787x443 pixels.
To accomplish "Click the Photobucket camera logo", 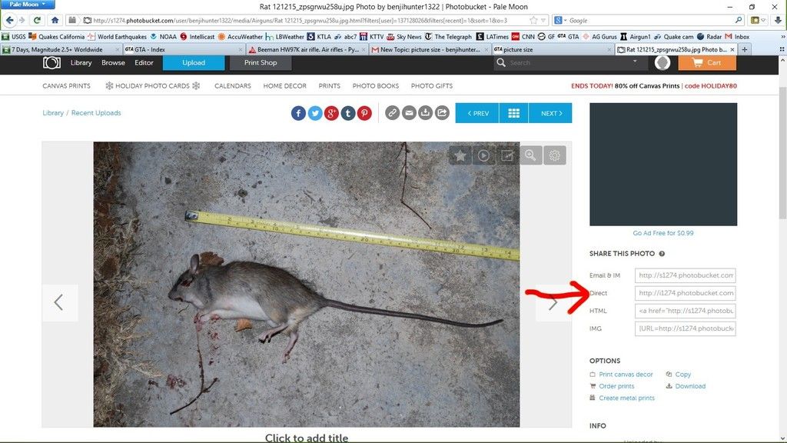I will pyautogui.click(x=51, y=63).
